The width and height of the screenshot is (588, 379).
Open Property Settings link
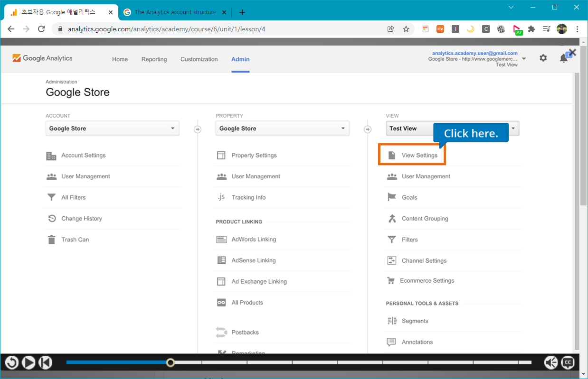[x=254, y=156]
